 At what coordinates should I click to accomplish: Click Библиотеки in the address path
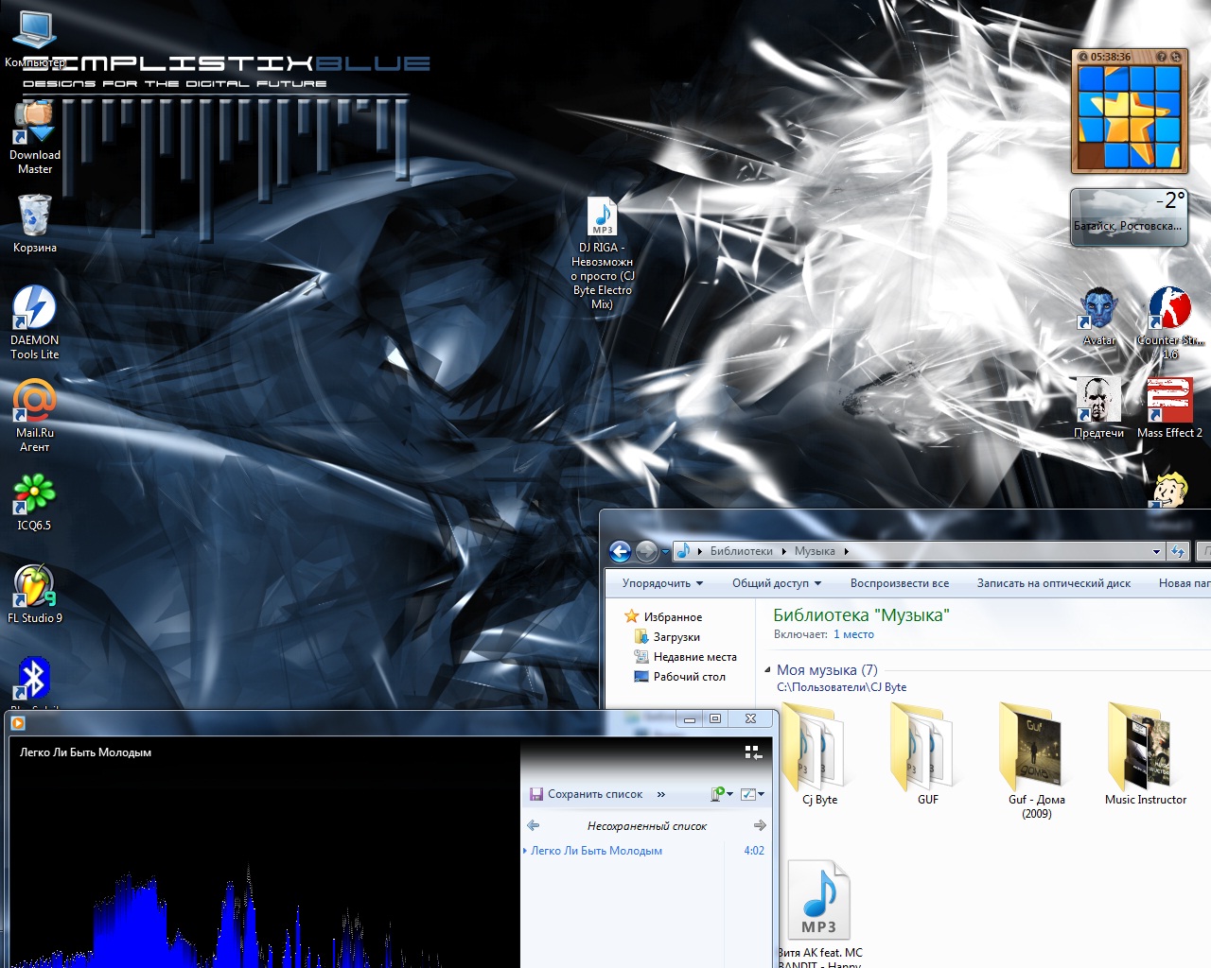[742, 551]
